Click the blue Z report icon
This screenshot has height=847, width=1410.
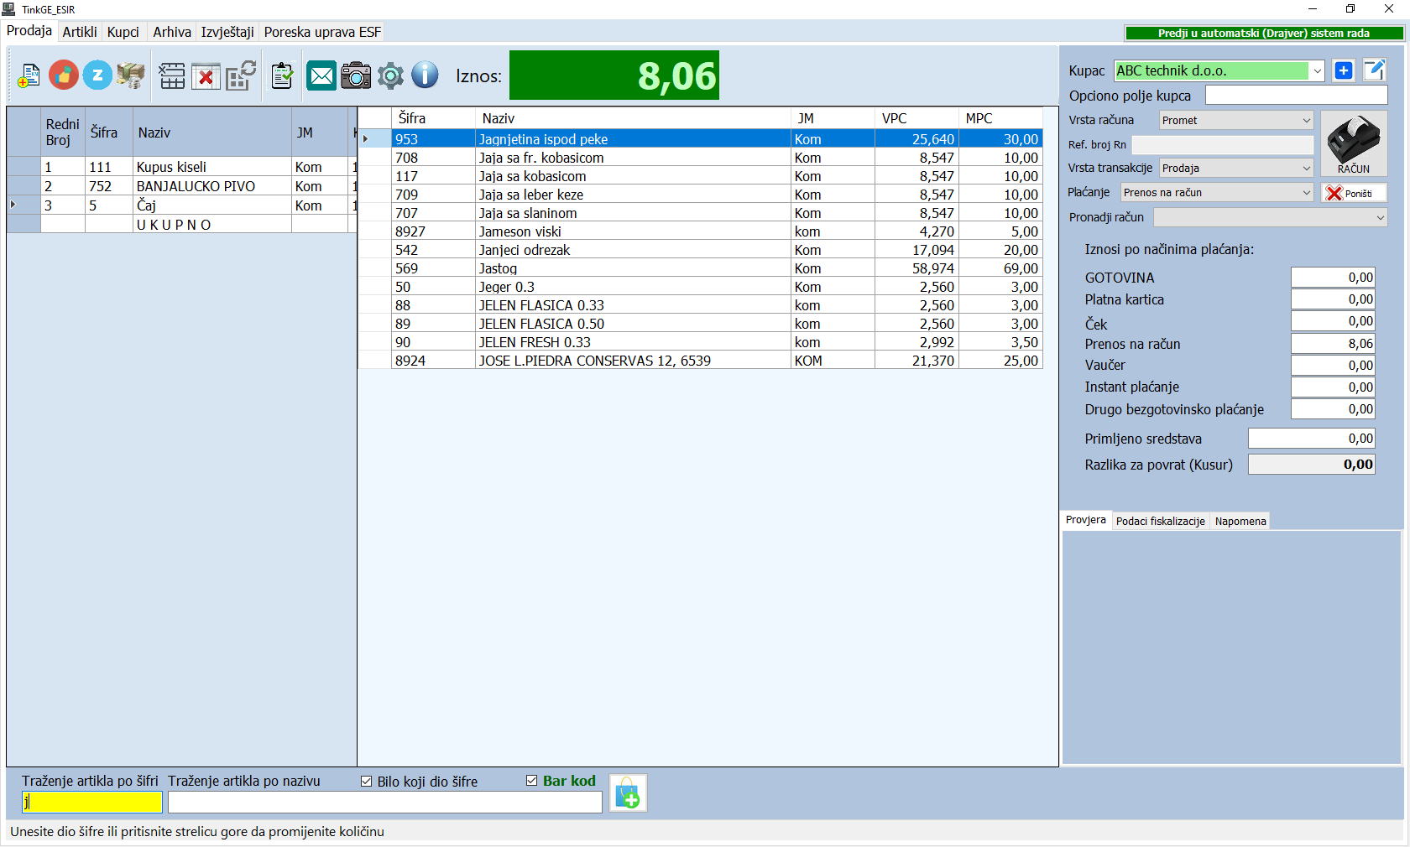click(97, 75)
